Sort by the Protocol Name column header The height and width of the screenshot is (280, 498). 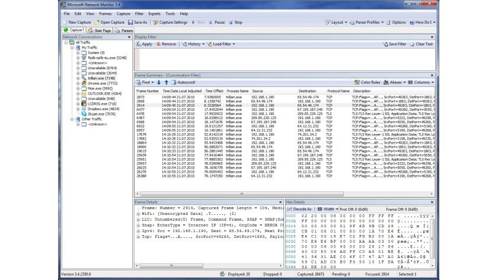click(x=339, y=91)
